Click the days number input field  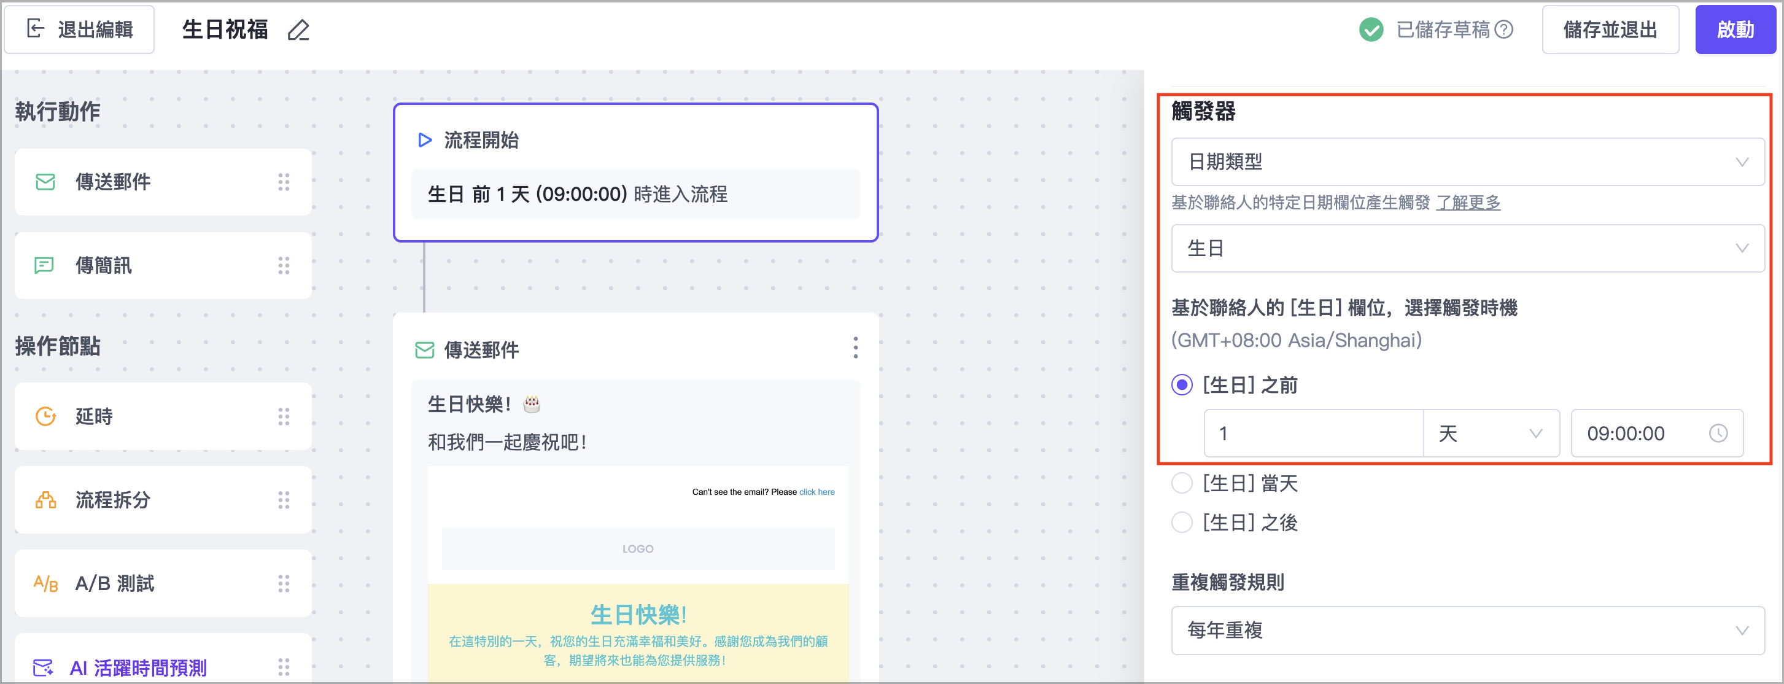[x=1313, y=434]
